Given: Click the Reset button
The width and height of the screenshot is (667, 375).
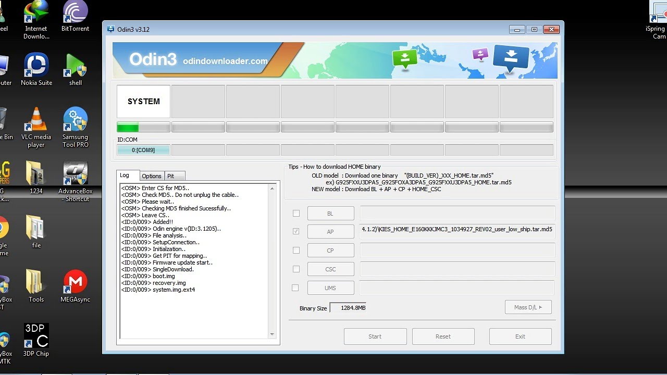Looking at the screenshot, I should [443, 336].
